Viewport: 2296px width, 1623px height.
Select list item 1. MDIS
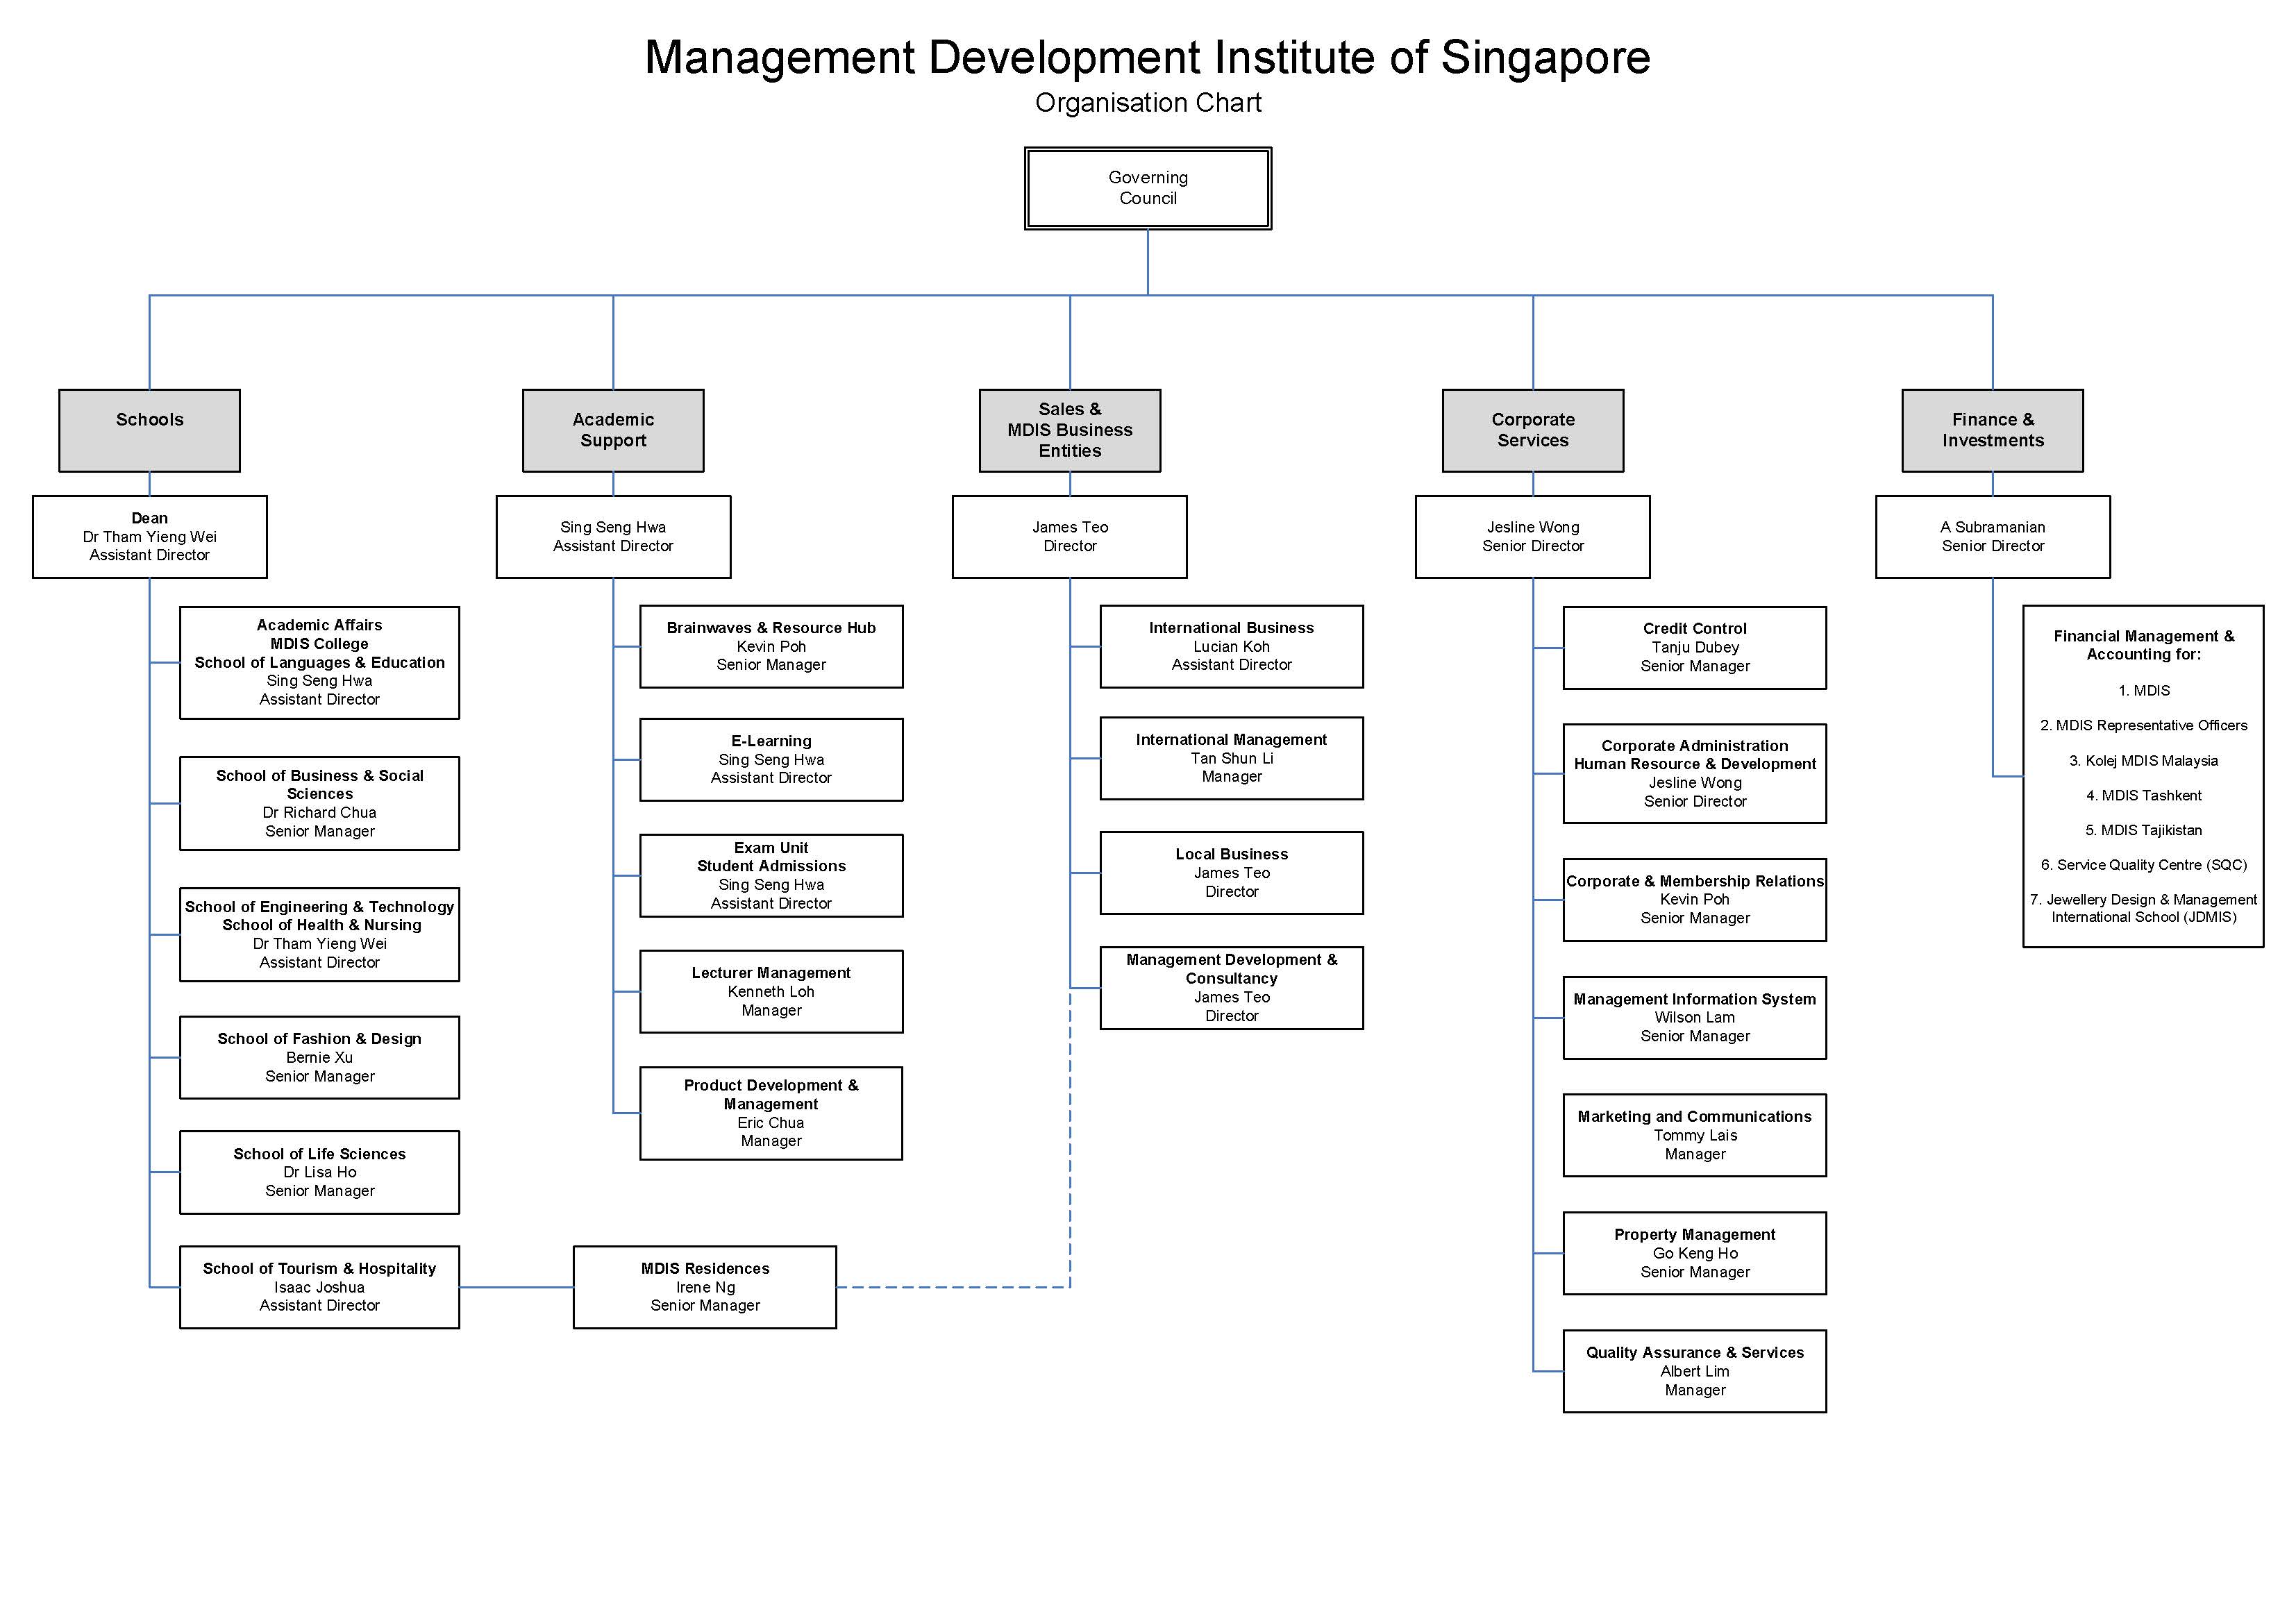tap(2143, 691)
